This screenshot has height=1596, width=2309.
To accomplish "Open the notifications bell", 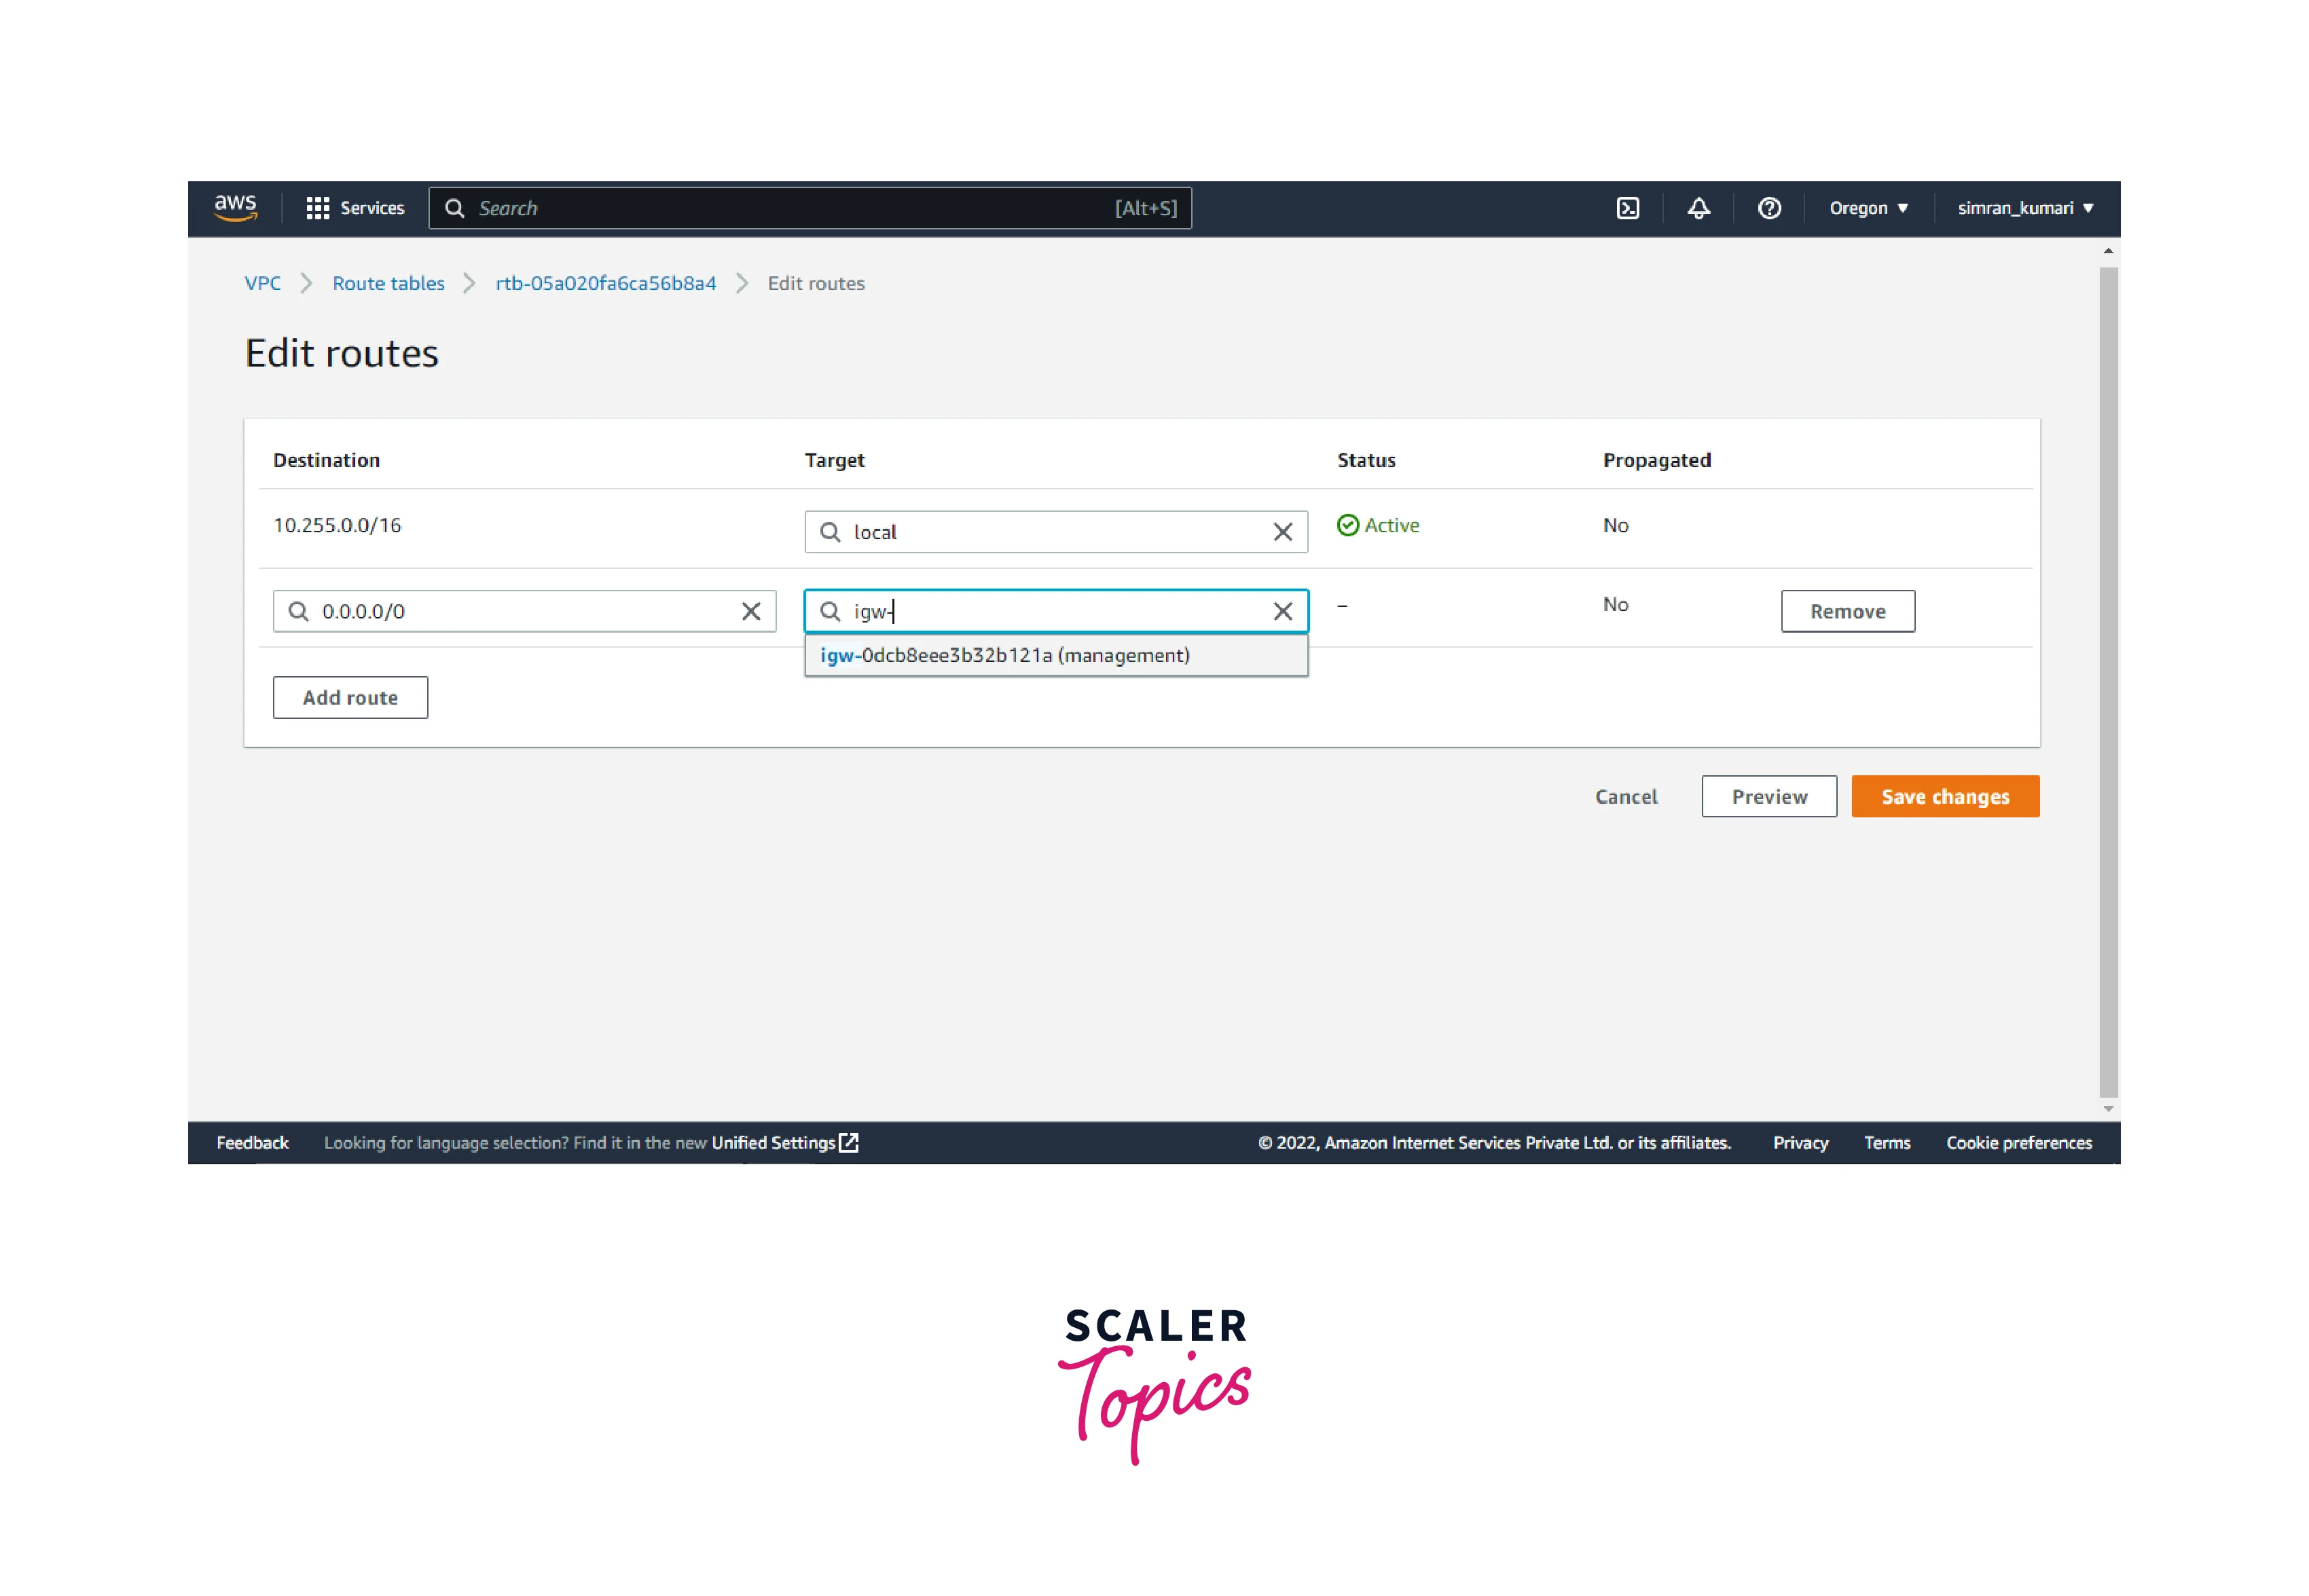I will (x=1698, y=208).
